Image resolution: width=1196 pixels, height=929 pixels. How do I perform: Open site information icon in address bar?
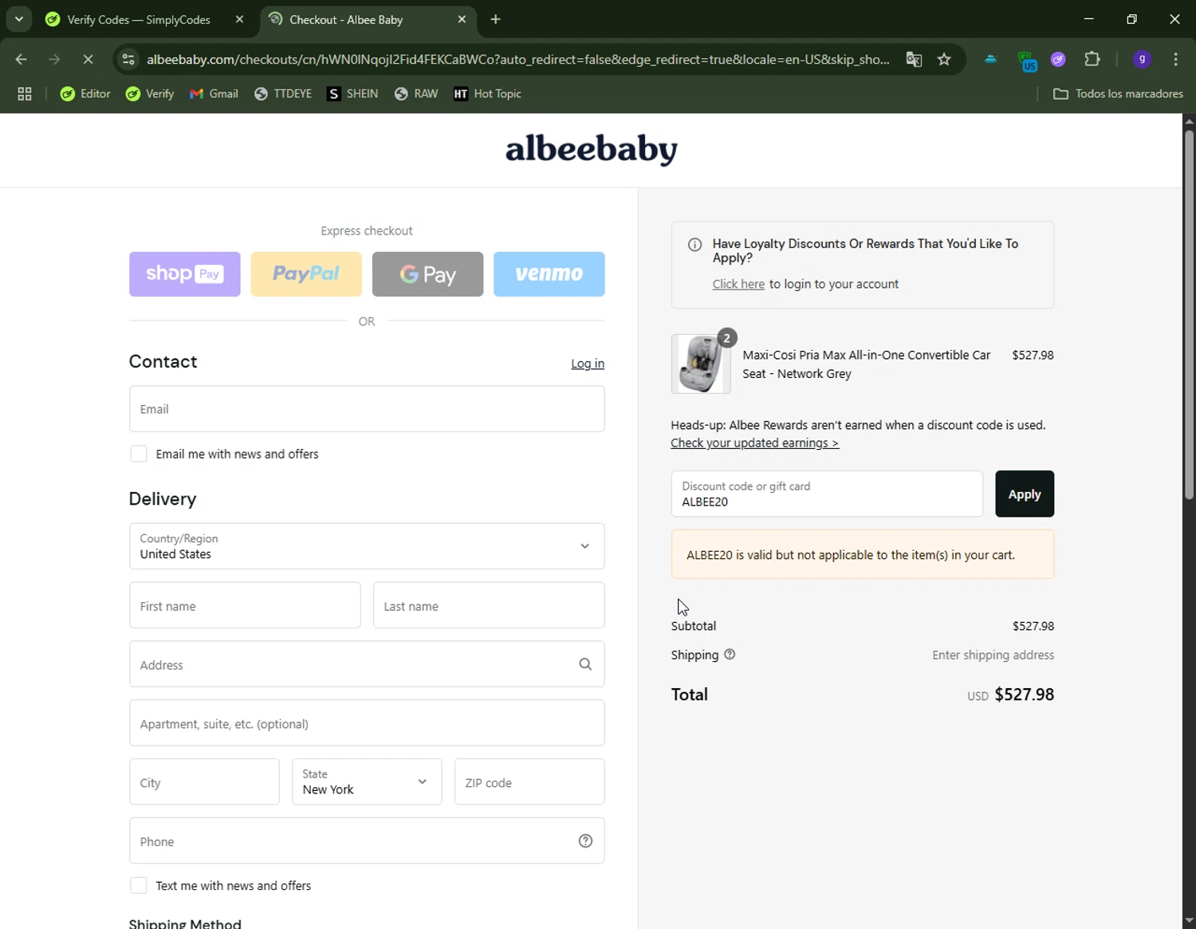[x=128, y=59]
